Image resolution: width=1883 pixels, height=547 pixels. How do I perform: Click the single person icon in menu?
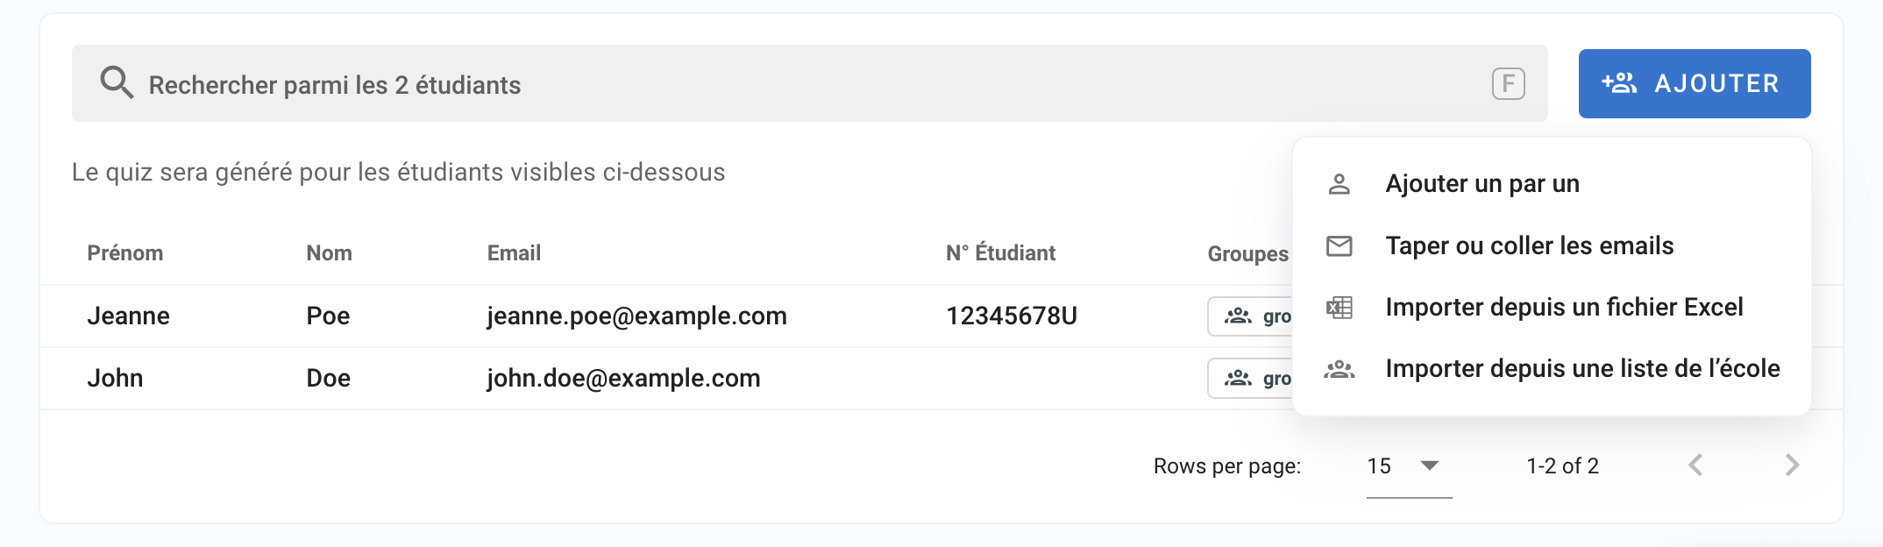click(1339, 184)
